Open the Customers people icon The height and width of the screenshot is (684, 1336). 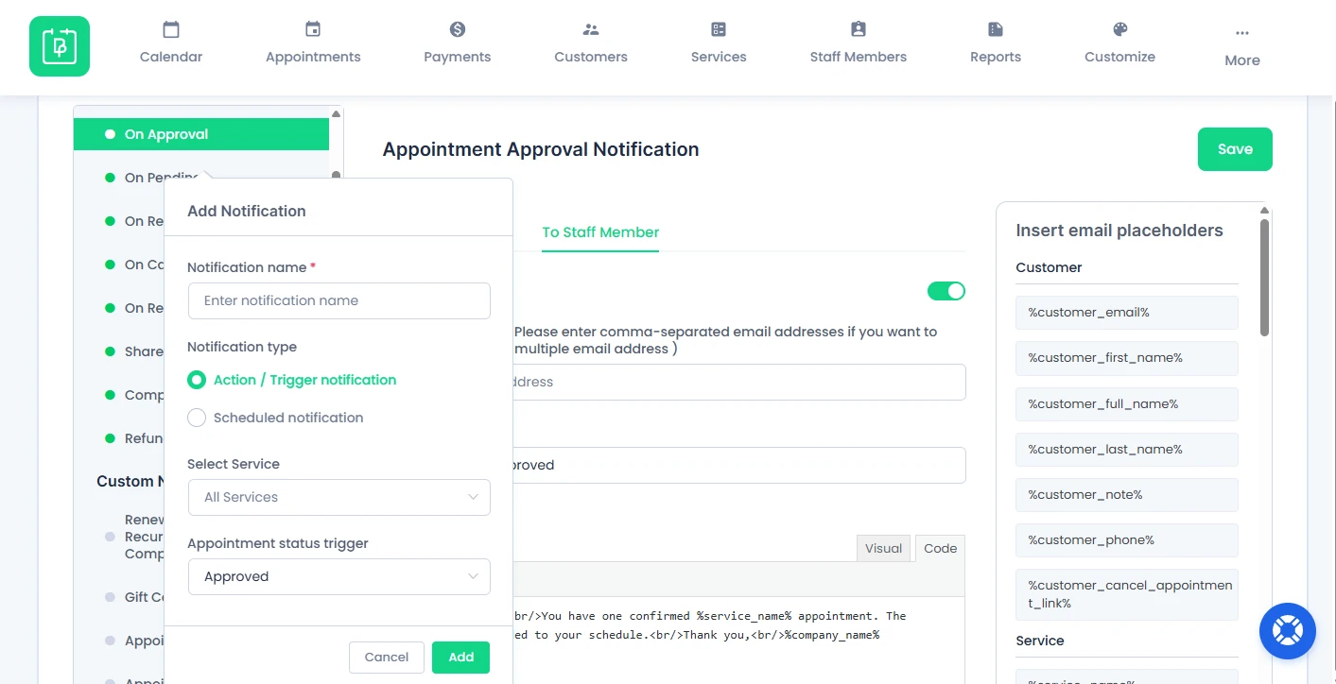[x=591, y=29]
